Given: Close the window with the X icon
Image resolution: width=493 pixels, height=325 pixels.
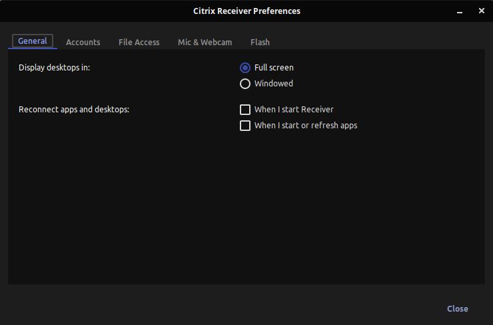Looking at the screenshot, I should tap(482, 11).
